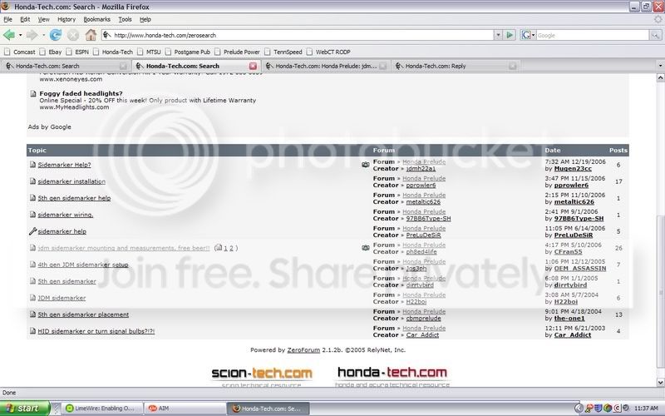Open the Tools menu
Image resolution: width=665 pixels, height=416 pixels.
point(125,18)
